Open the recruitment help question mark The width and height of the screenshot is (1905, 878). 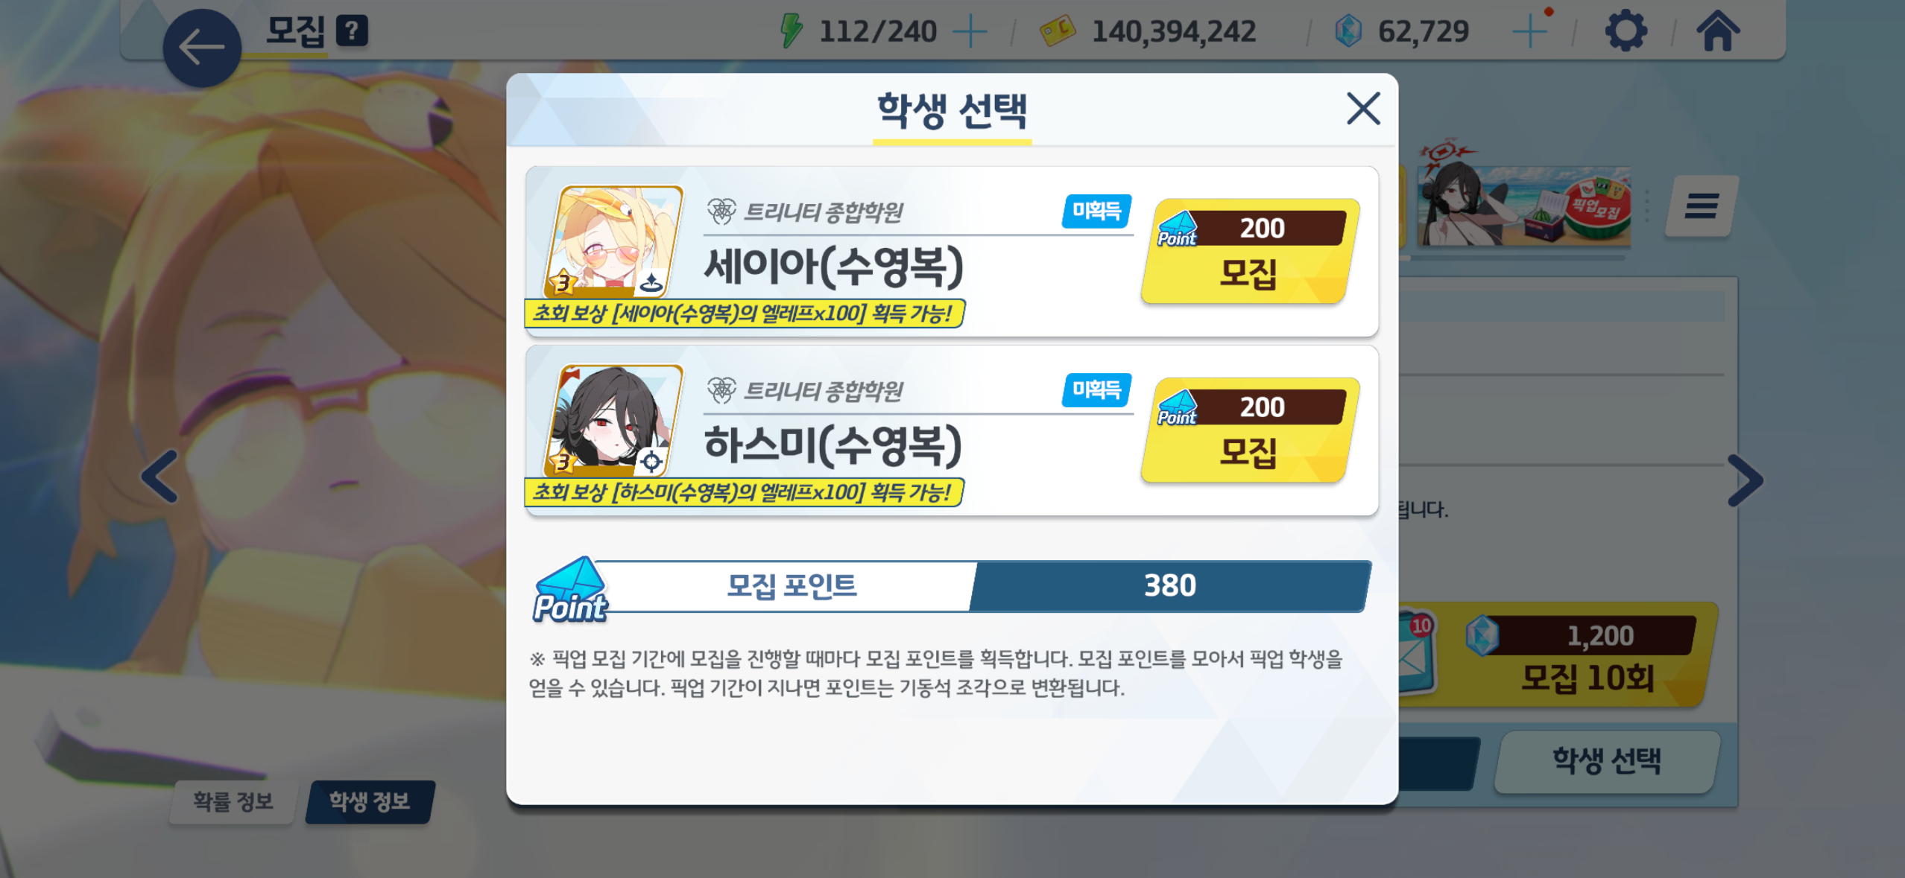[352, 31]
